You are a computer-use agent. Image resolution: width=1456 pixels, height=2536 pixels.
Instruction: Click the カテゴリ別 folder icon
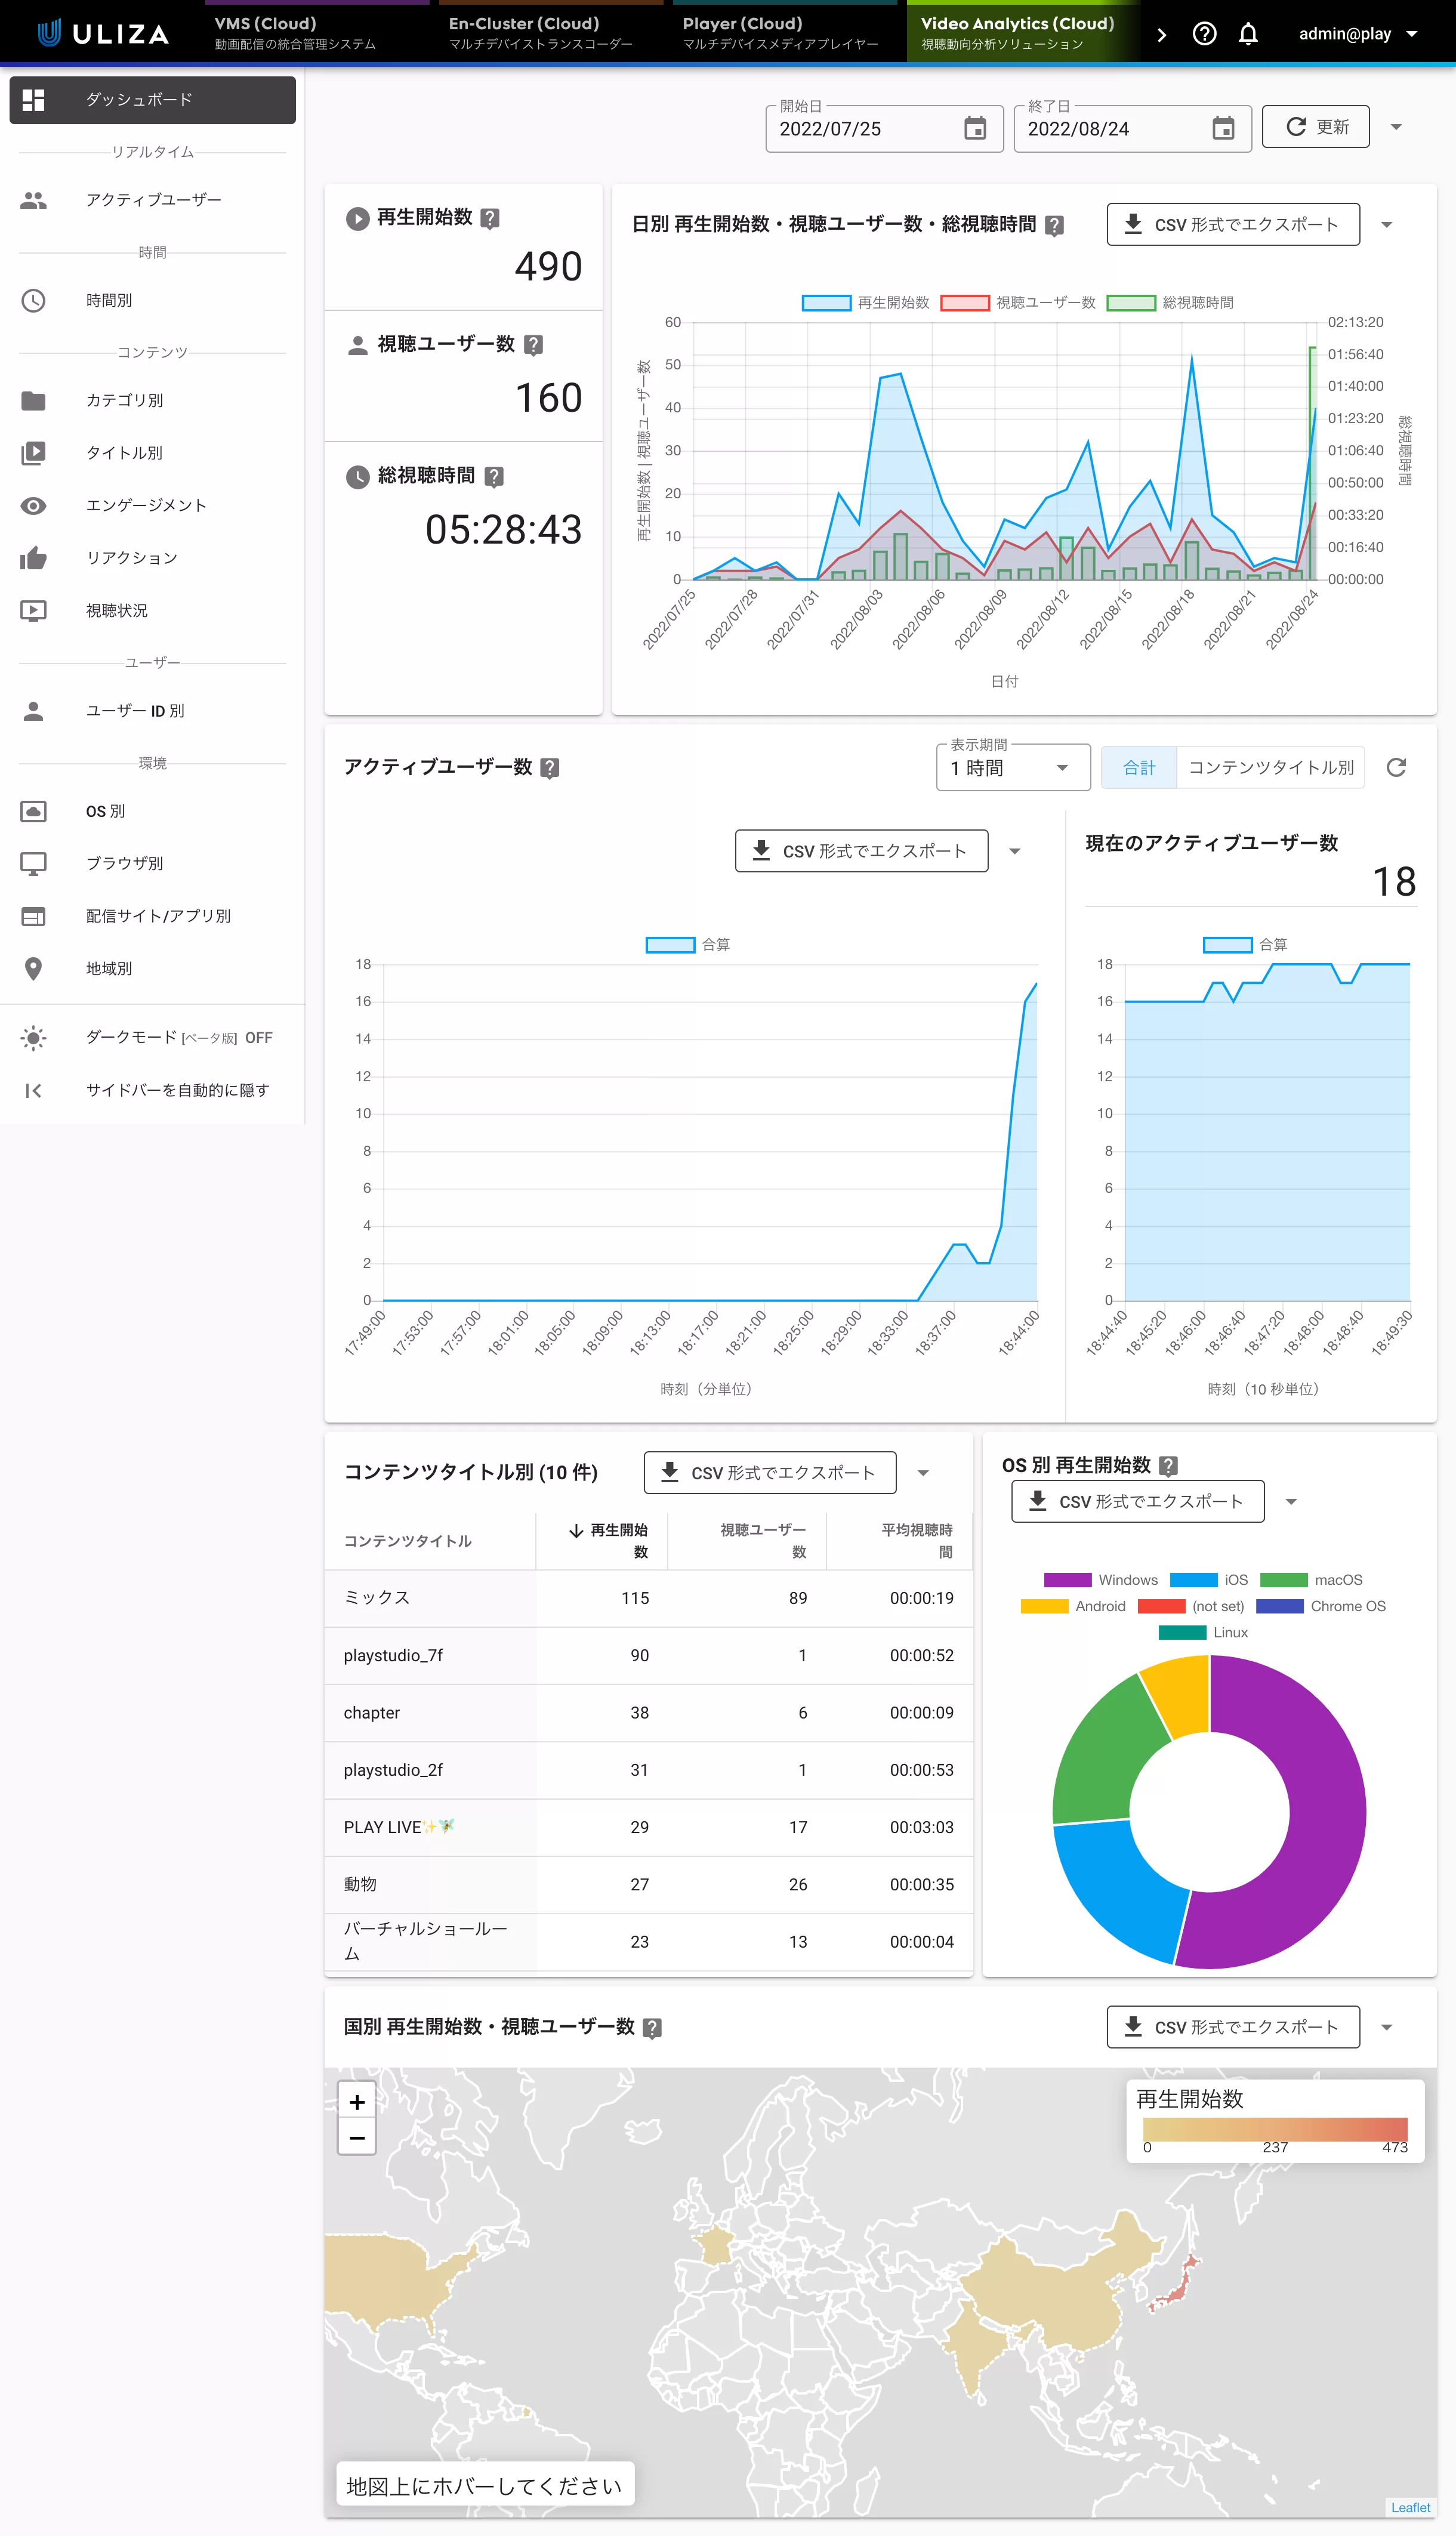[x=33, y=401]
